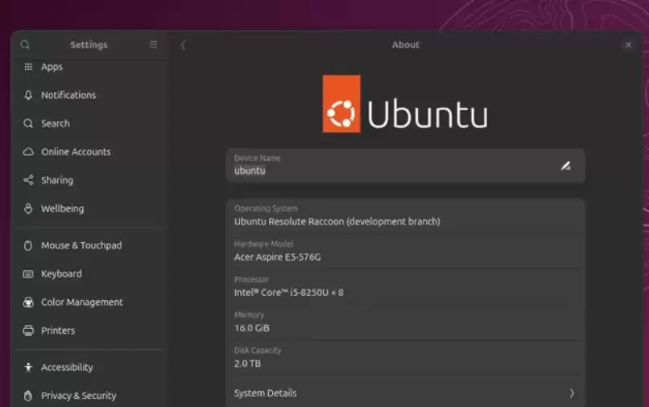Image resolution: width=649 pixels, height=407 pixels.
Task: Click the Search magnifier sidebar icon
Action: [x=28, y=123]
